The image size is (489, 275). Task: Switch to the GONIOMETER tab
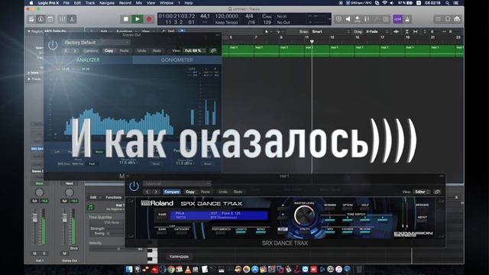pyautogui.click(x=176, y=60)
